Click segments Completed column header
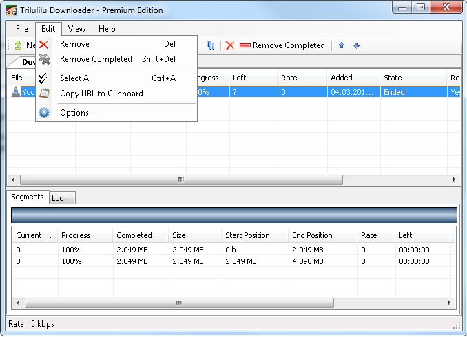This screenshot has width=467, height=337. coord(141,235)
